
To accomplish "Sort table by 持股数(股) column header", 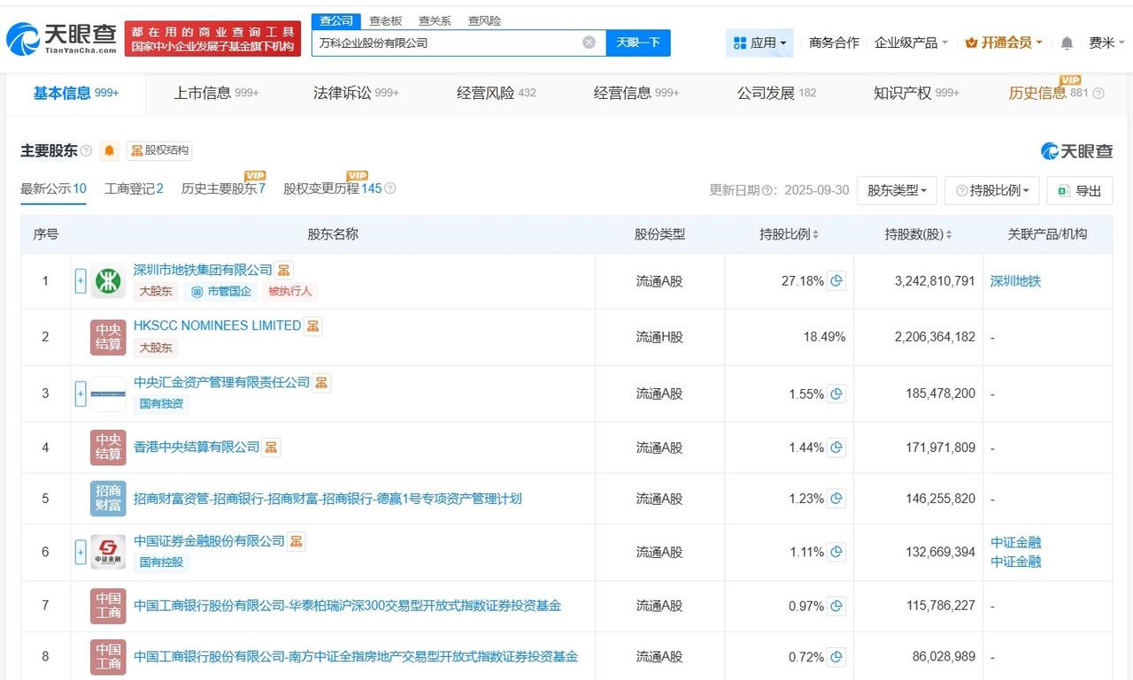I will (918, 234).
